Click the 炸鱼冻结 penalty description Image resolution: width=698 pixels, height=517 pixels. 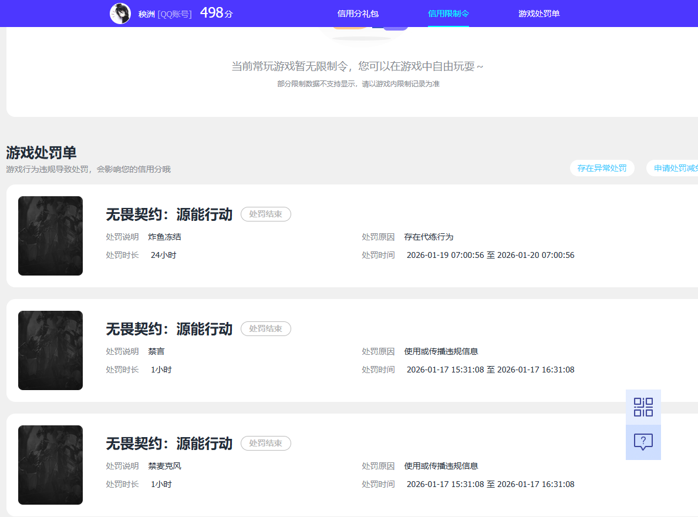coord(165,237)
